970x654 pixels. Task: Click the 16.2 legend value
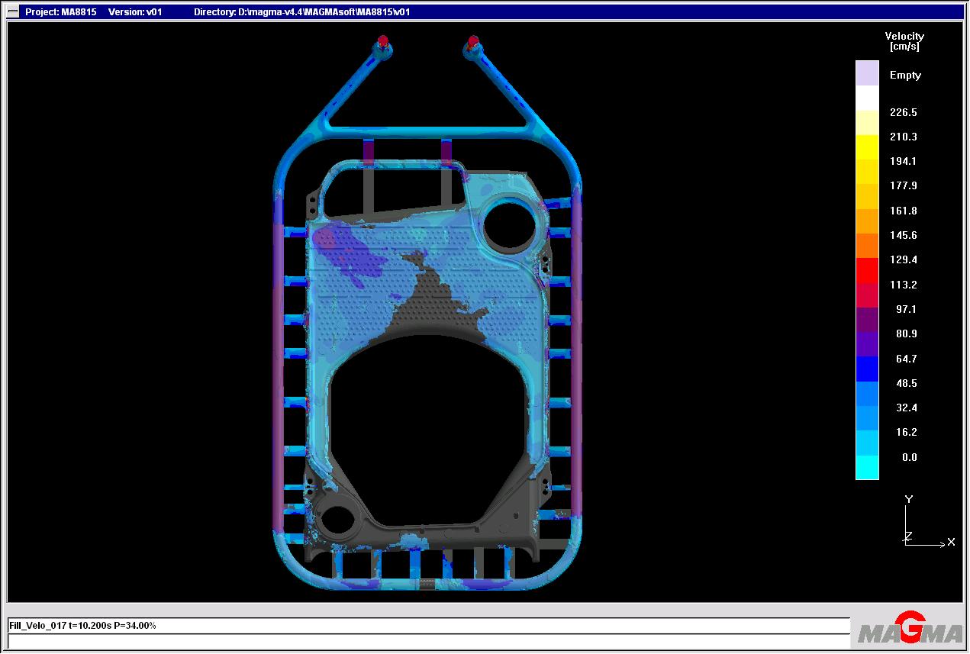point(906,432)
